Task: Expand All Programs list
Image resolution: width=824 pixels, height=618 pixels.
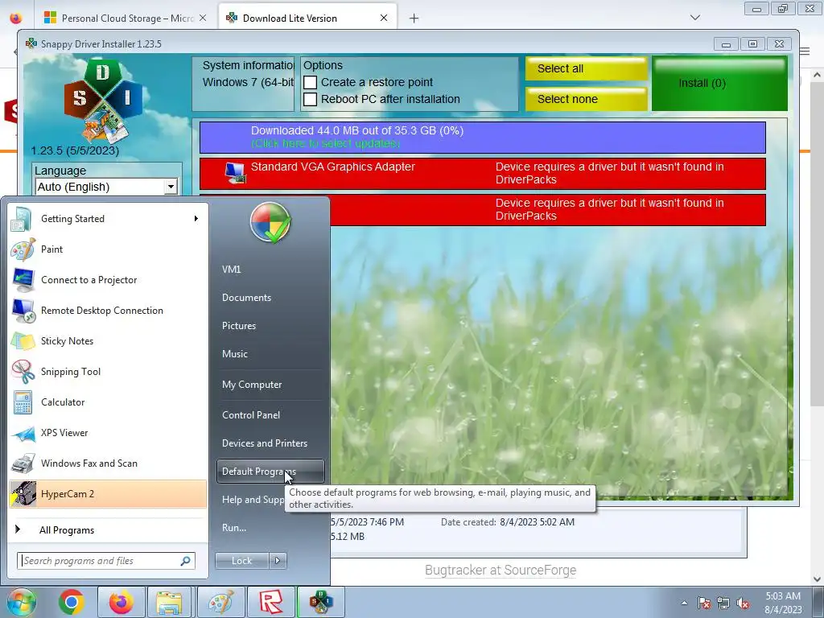Action: (x=108, y=530)
